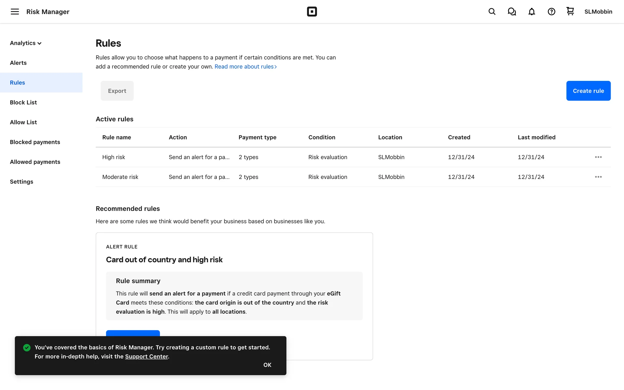This screenshot has width=624, height=390.
Task: Click the Create rule button
Action: coord(588,91)
